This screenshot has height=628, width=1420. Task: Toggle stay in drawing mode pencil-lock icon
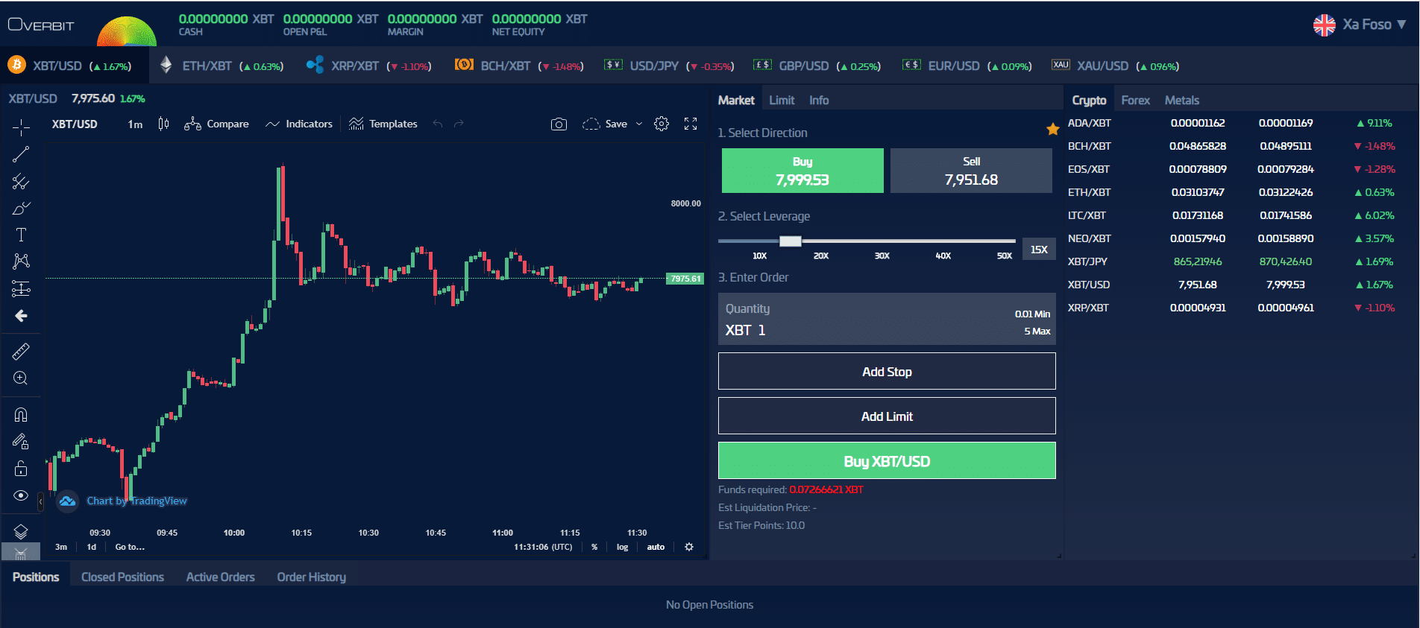coord(21,441)
